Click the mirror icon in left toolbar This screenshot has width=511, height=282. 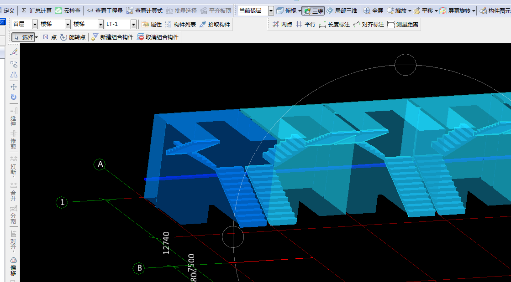14,74
